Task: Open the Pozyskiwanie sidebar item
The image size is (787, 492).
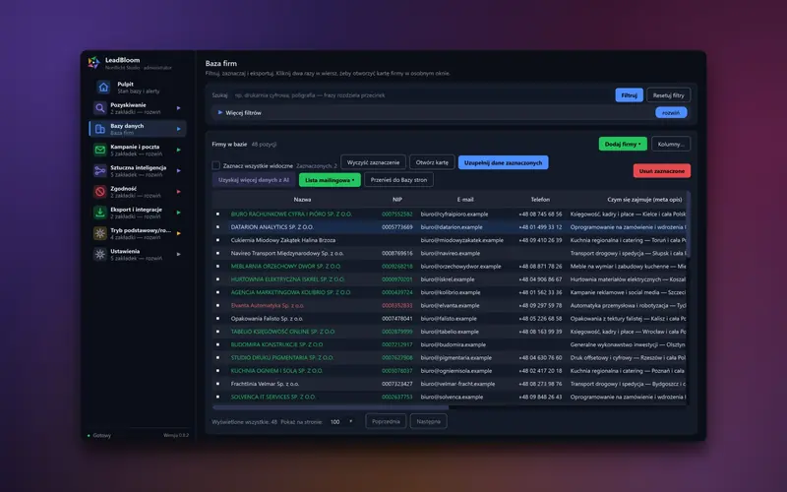Action: pyautogui.click(x=138, y=108)
